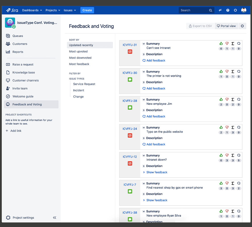Open Knowledge base from sidebar
252x227 pixels.
point(24,72)
